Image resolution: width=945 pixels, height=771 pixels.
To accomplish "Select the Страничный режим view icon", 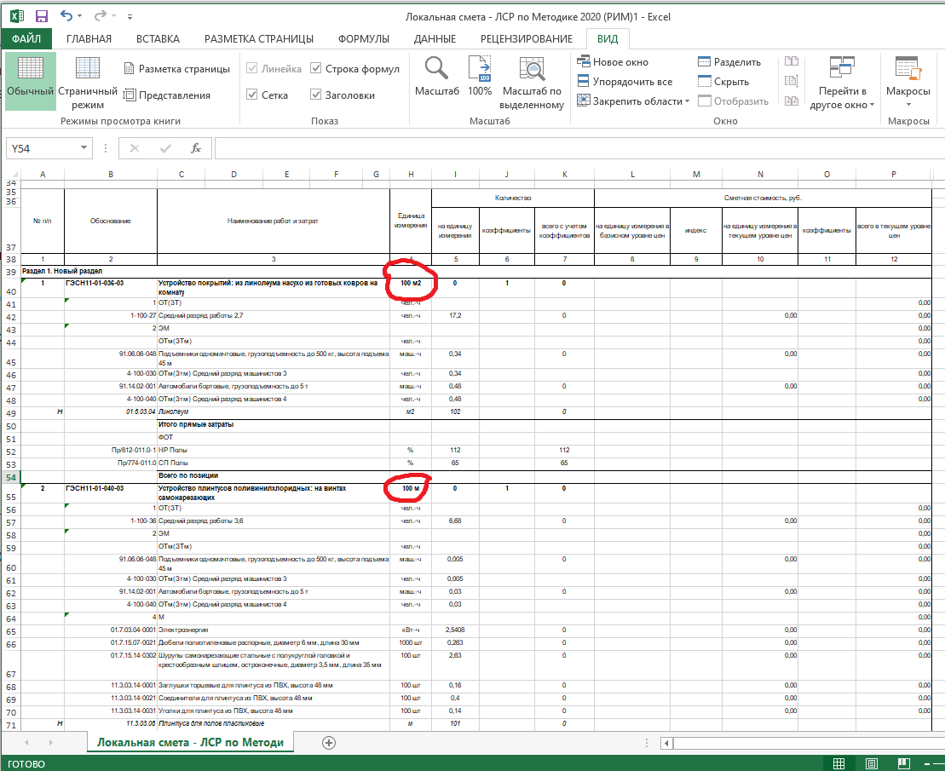I will [x=88, y=81].
